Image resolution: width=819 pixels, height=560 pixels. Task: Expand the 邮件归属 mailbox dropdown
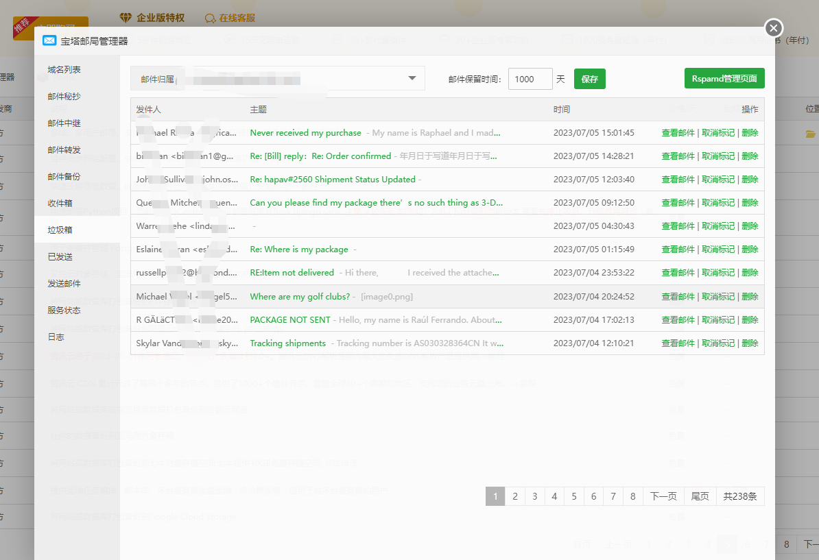[x=412, y=78]
